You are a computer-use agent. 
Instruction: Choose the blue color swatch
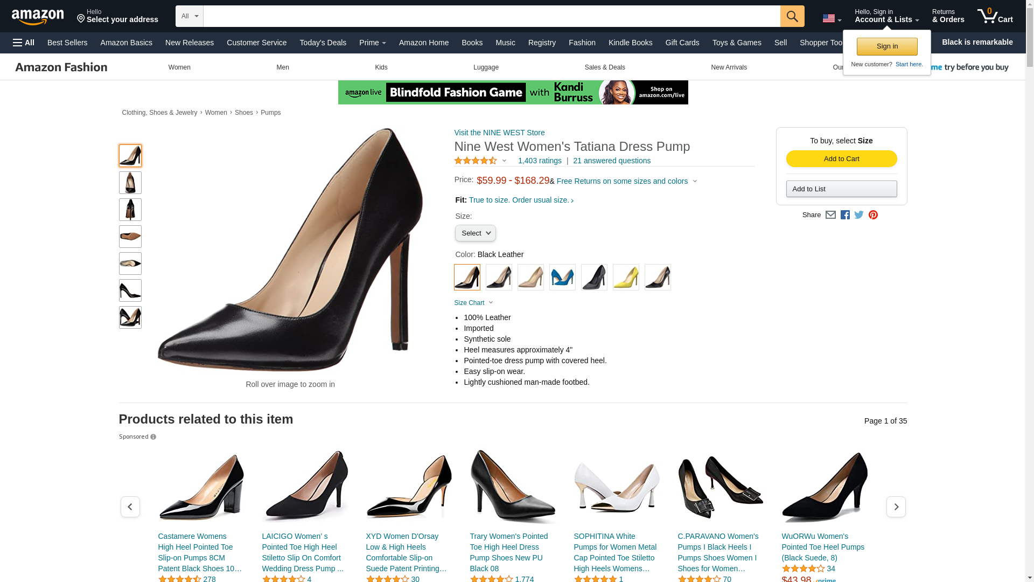(x=562, y=277)
